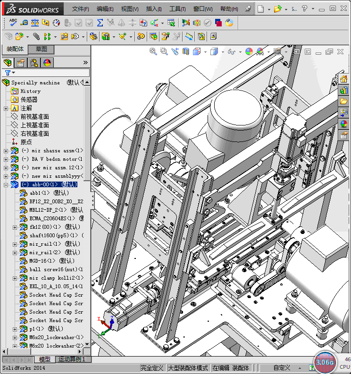Image resolution: width=351 pixels, height=374 pixels.
Task: Open Clearance Verification concentric rings icon
Action: tap(197, 23)
